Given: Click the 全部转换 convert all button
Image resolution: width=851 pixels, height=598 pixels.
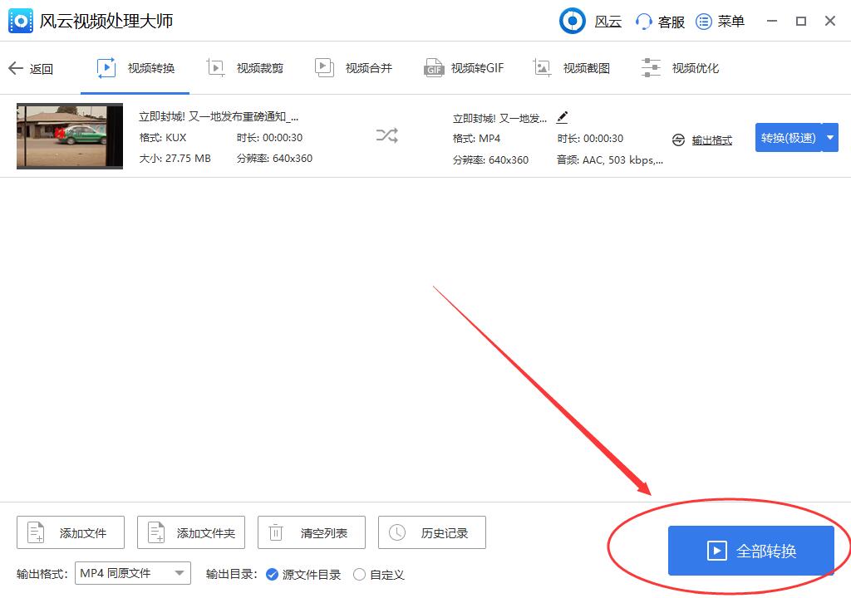Looking at the screenshot, I should (x=750, y=551).
